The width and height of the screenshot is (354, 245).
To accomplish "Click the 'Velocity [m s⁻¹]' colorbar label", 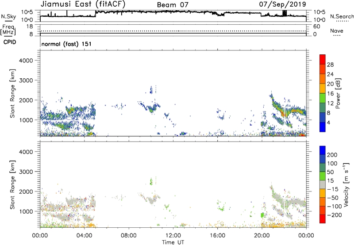I will (346, 184).
